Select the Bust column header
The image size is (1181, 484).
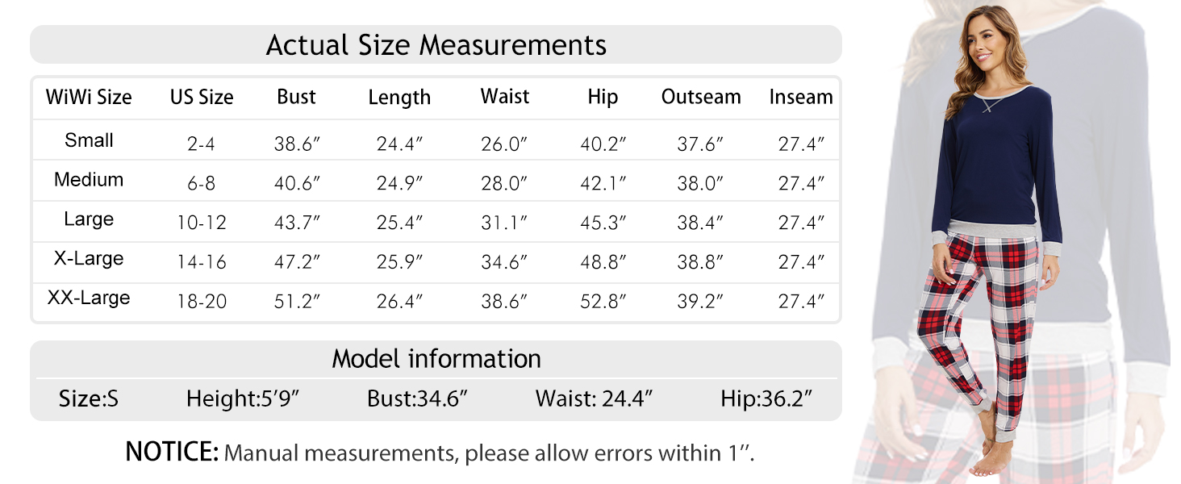(296, 97)
